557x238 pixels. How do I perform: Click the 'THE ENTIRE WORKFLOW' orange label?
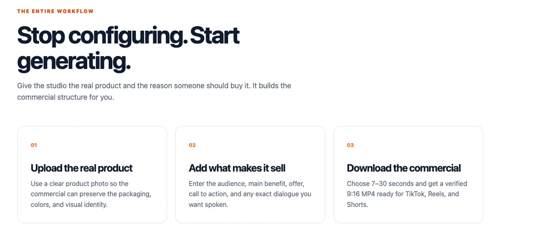[55, 11]
